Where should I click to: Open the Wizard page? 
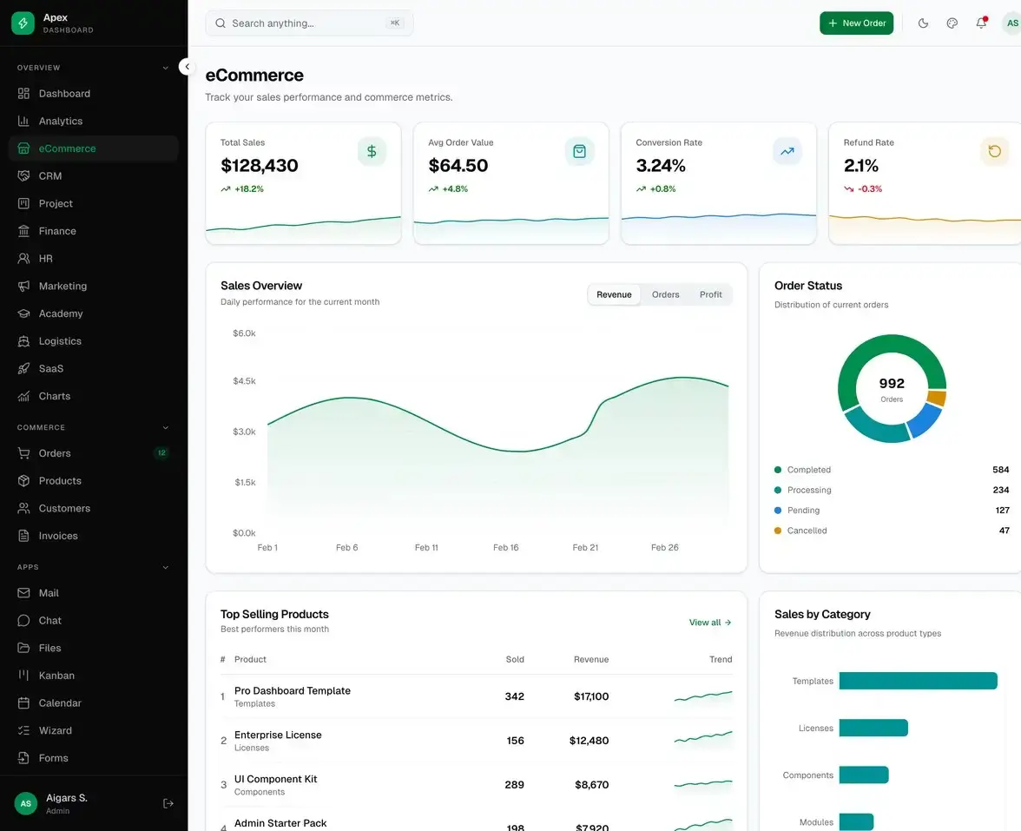tap(93, 731)
